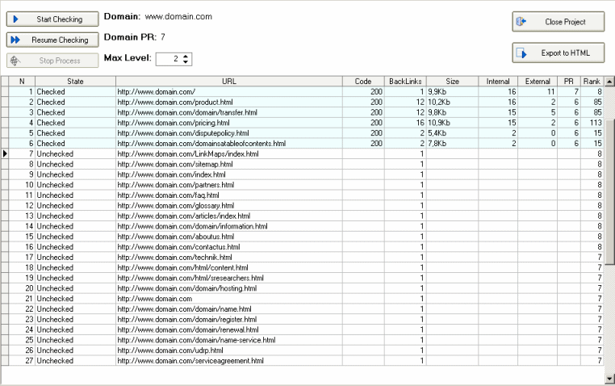Viewport: 615px width, 386px height.
Task: Click the External value 5 cell
Action: click(538, 112)
